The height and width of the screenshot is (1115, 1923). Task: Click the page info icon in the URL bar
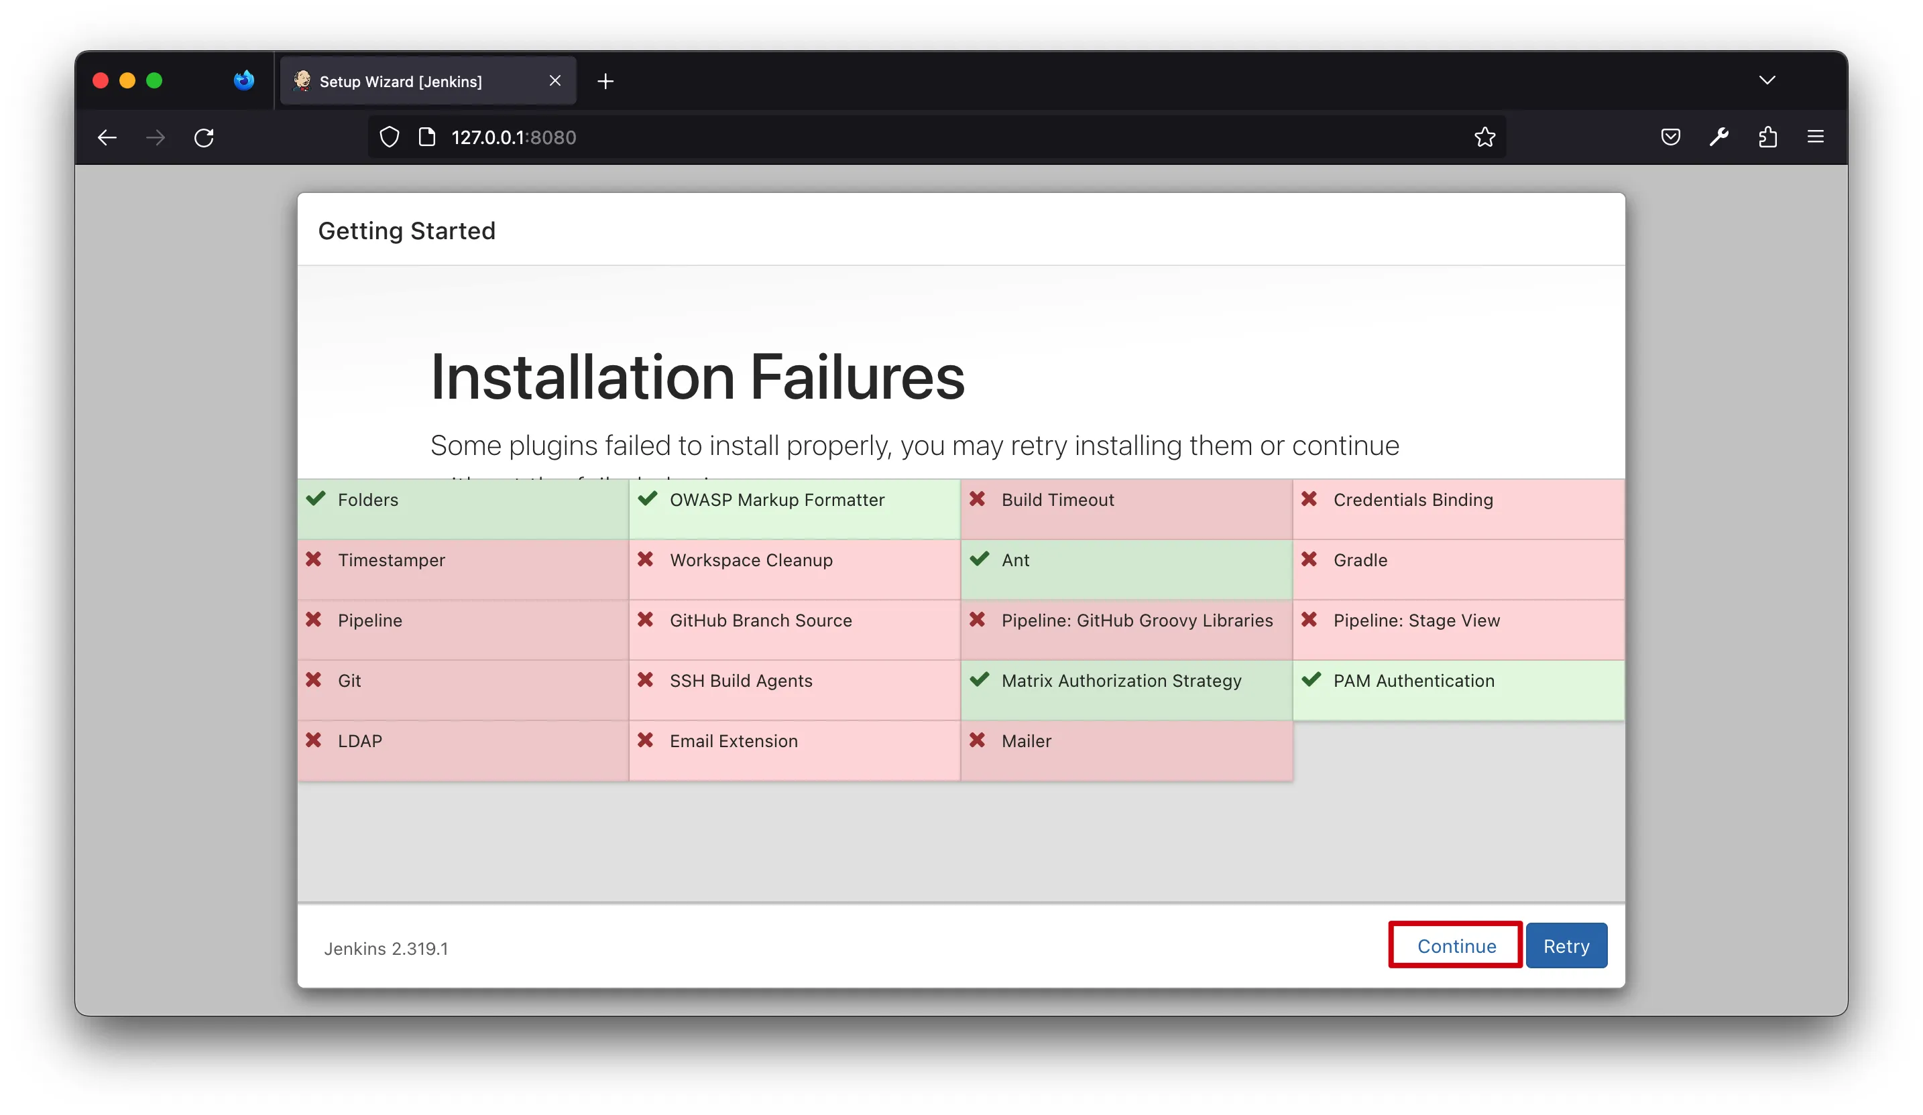(427, 137)
